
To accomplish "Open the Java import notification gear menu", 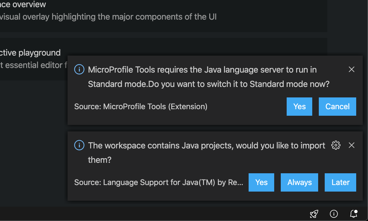I will click(x=336, y=145).
